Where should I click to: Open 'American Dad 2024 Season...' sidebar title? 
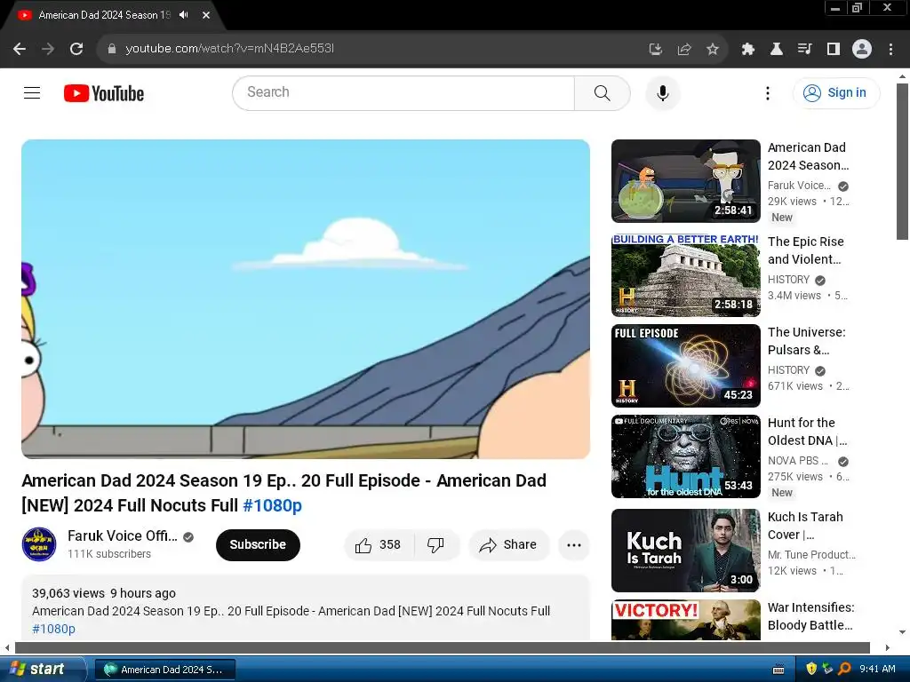tap(808, 156)
